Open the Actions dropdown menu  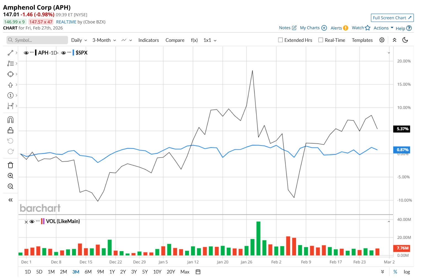[384, 28]
